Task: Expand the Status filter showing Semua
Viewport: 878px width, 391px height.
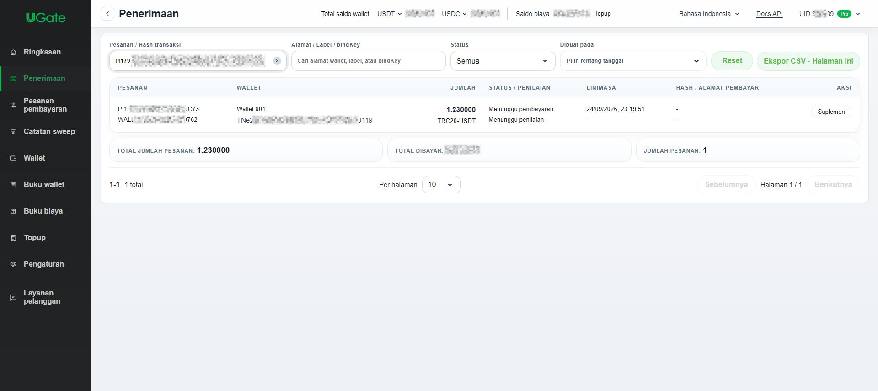Action: point(503,61)
